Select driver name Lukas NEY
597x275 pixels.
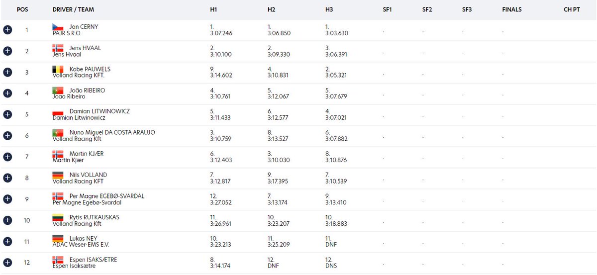pyautogui.click(x=83, y=238)
